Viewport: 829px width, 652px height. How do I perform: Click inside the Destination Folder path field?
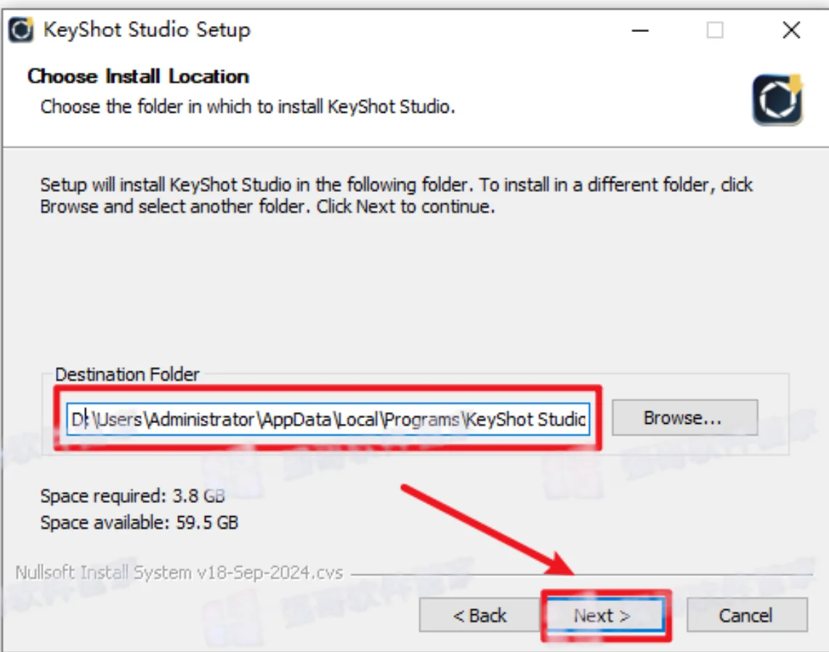[x=328, y=419]
